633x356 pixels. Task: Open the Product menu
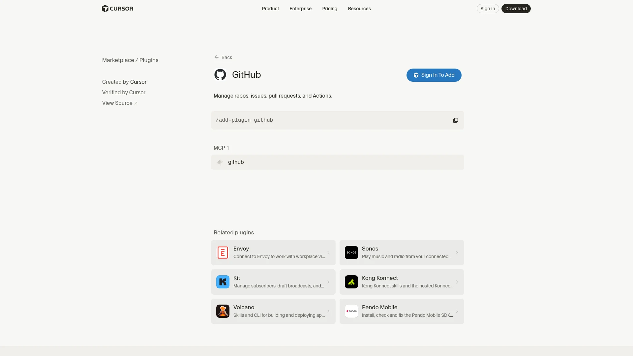(270, 9)
